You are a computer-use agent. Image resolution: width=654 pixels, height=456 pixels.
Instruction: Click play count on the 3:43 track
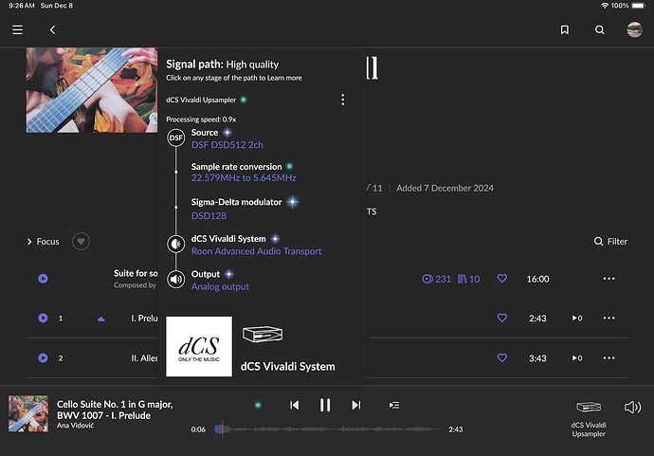577,358
